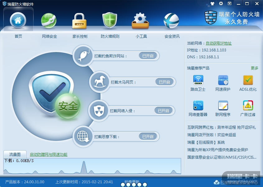Click the 安全资讯 label

tap(172, 36)
